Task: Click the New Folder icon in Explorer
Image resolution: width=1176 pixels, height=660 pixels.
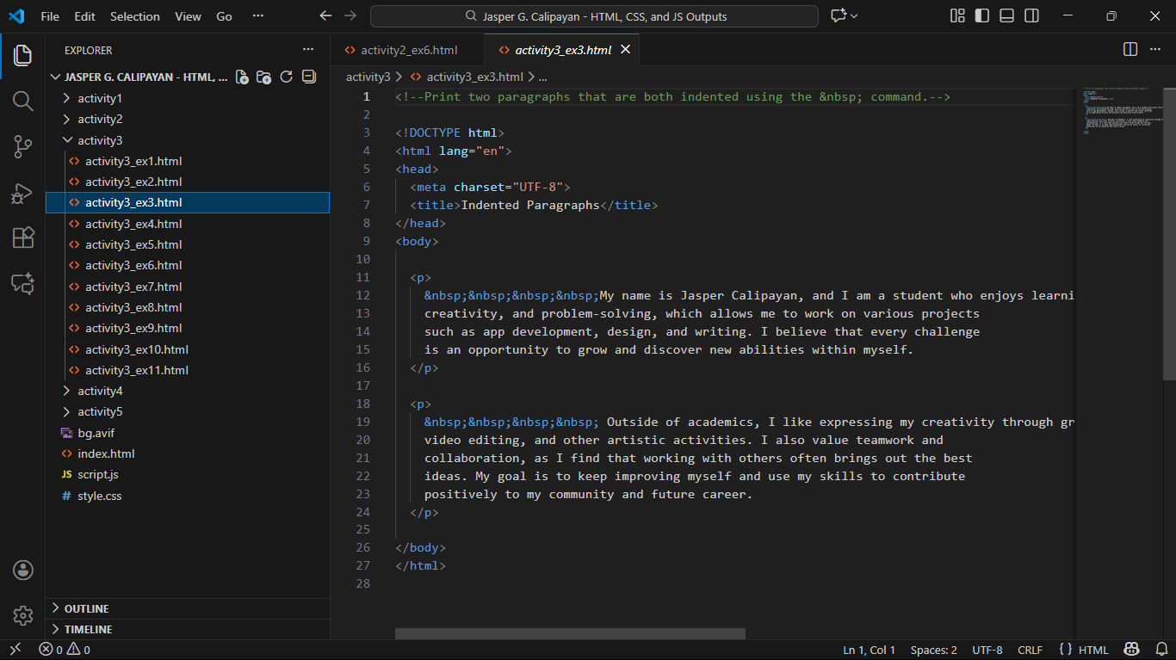Action: pos(264,77)
